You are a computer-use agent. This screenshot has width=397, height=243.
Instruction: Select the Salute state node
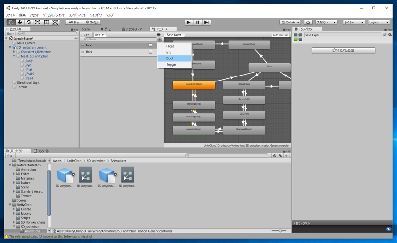269,67
